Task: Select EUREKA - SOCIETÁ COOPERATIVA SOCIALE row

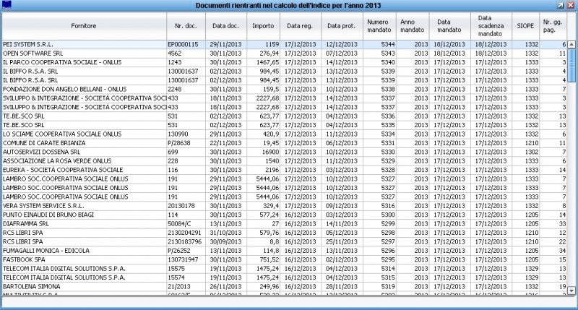Action: [284, 170]
